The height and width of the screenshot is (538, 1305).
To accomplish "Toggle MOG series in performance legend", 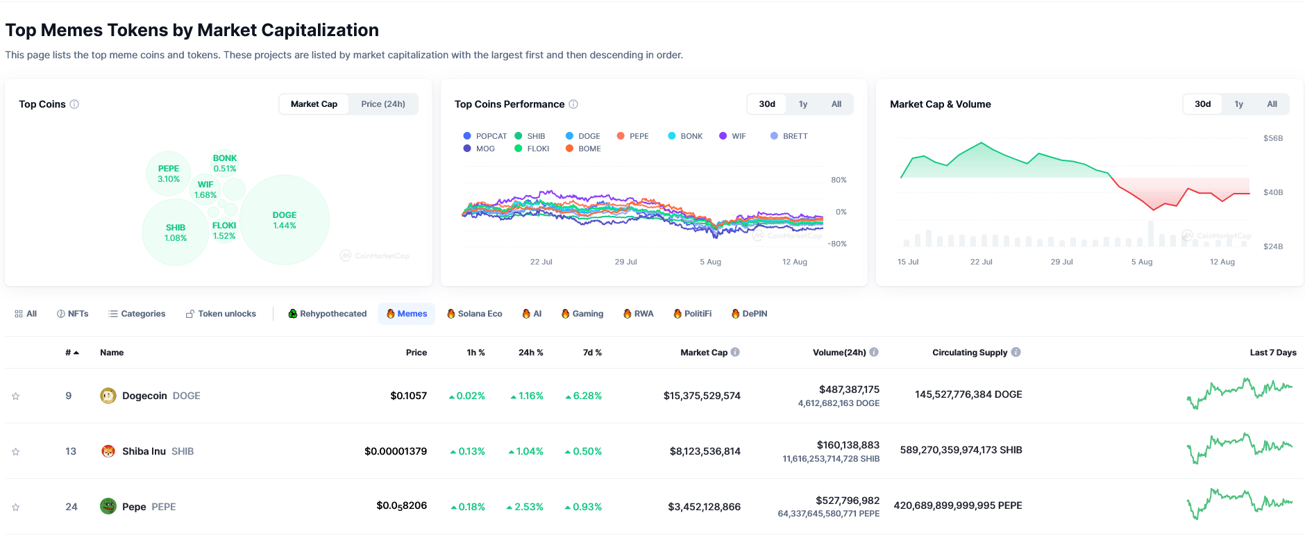I will (479, 149).
